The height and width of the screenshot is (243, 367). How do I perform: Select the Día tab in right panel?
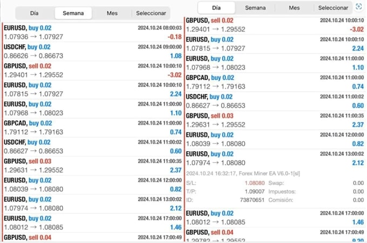(216, 8)
